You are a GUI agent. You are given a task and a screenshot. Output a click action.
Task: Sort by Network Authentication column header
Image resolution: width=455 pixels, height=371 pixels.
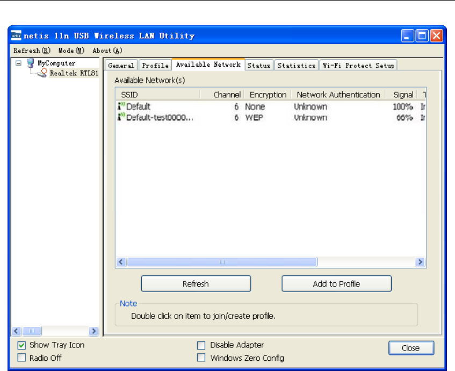tap(338, 95)
